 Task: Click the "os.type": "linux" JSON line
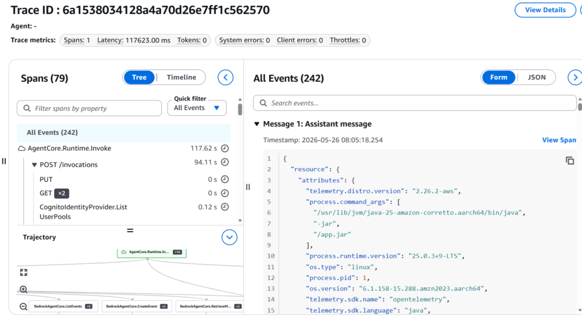coord(342,267)
